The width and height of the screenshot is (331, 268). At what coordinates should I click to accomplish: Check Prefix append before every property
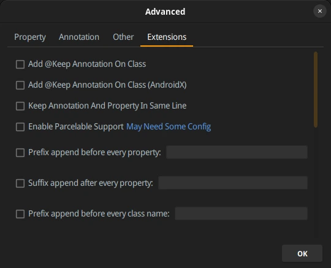(x=20, y=153)
